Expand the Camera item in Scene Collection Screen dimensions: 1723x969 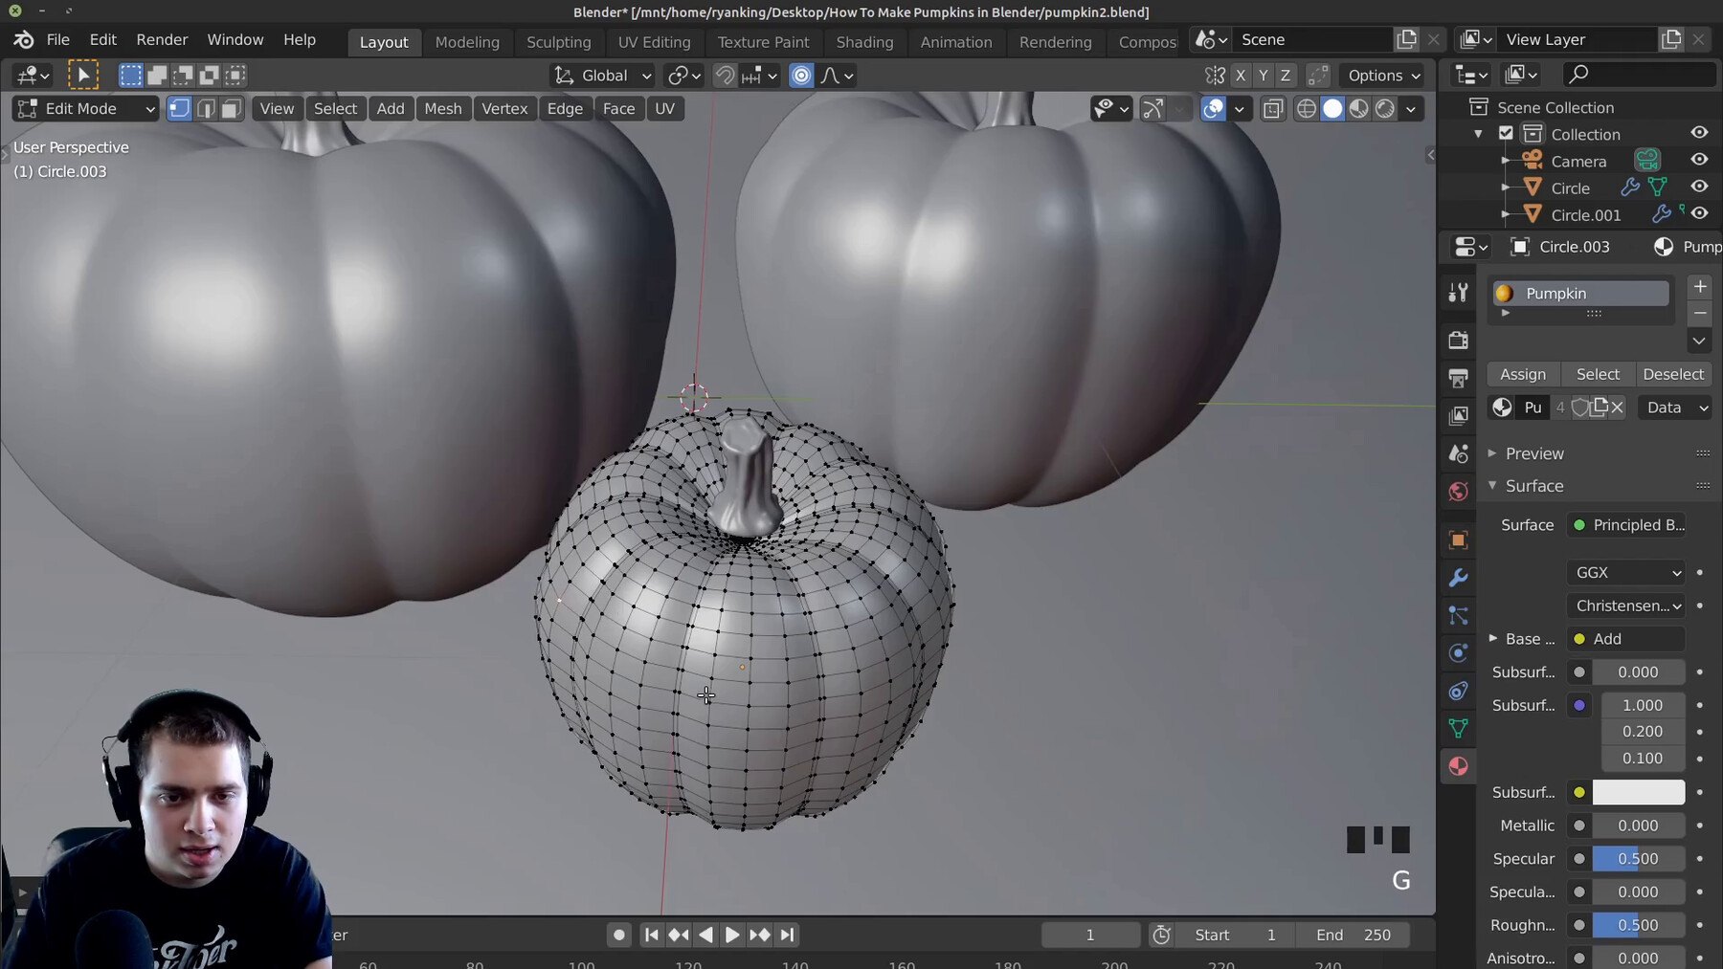[x=1506, y=161]
